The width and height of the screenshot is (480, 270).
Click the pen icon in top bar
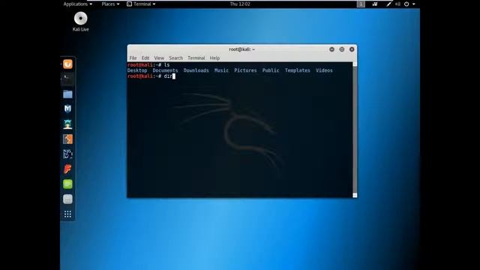pyautogui.click(x=388, y=4)
